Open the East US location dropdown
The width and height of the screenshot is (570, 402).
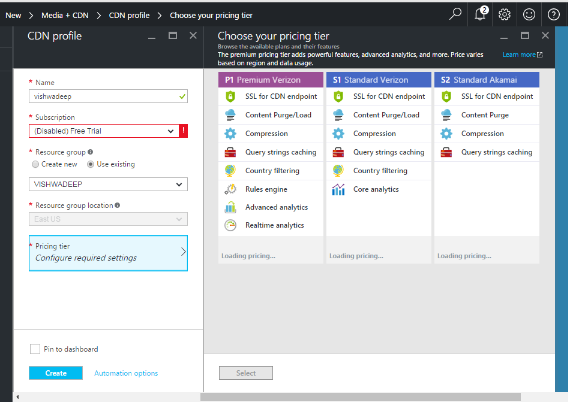109,219
